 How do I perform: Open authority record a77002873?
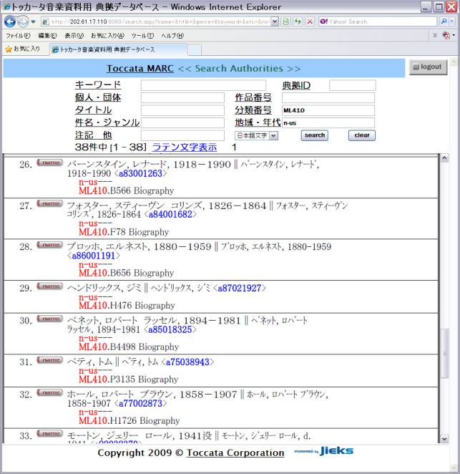click(140, 404)
